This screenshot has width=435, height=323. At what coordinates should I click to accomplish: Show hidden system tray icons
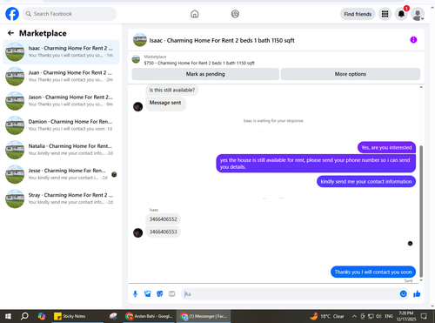[354, 316]
